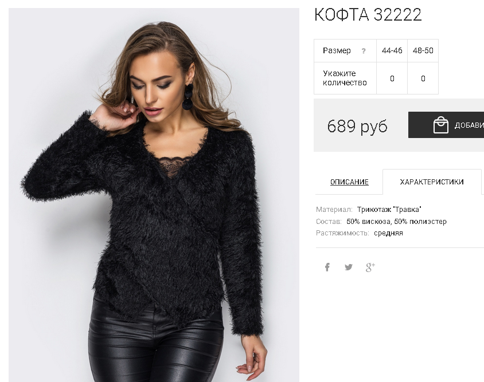Viewport: 484px width, 382px height.
Task: Select the 44-46 size column
Action: 392,50
